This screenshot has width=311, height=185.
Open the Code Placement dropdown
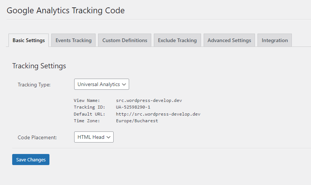[x=94, y=137]
